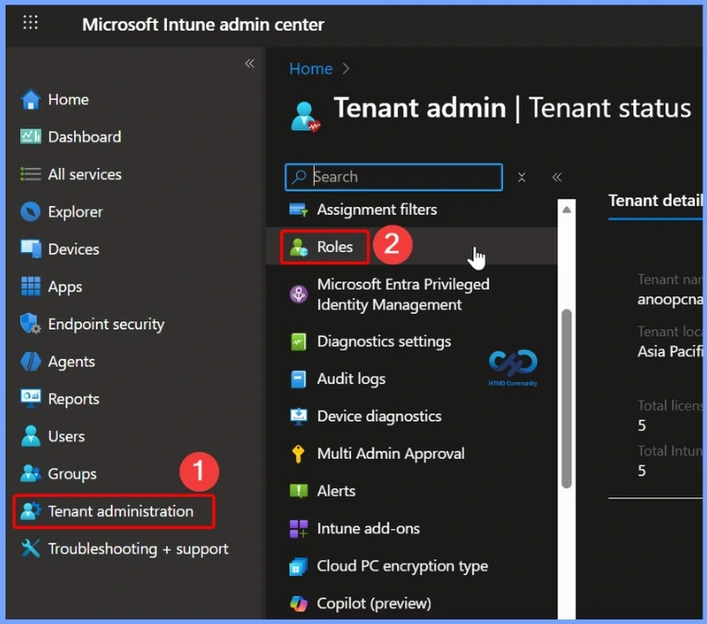Screen dimensions: 707x624
Task: Click the Explorer compass icon
Action: point(30,211)
